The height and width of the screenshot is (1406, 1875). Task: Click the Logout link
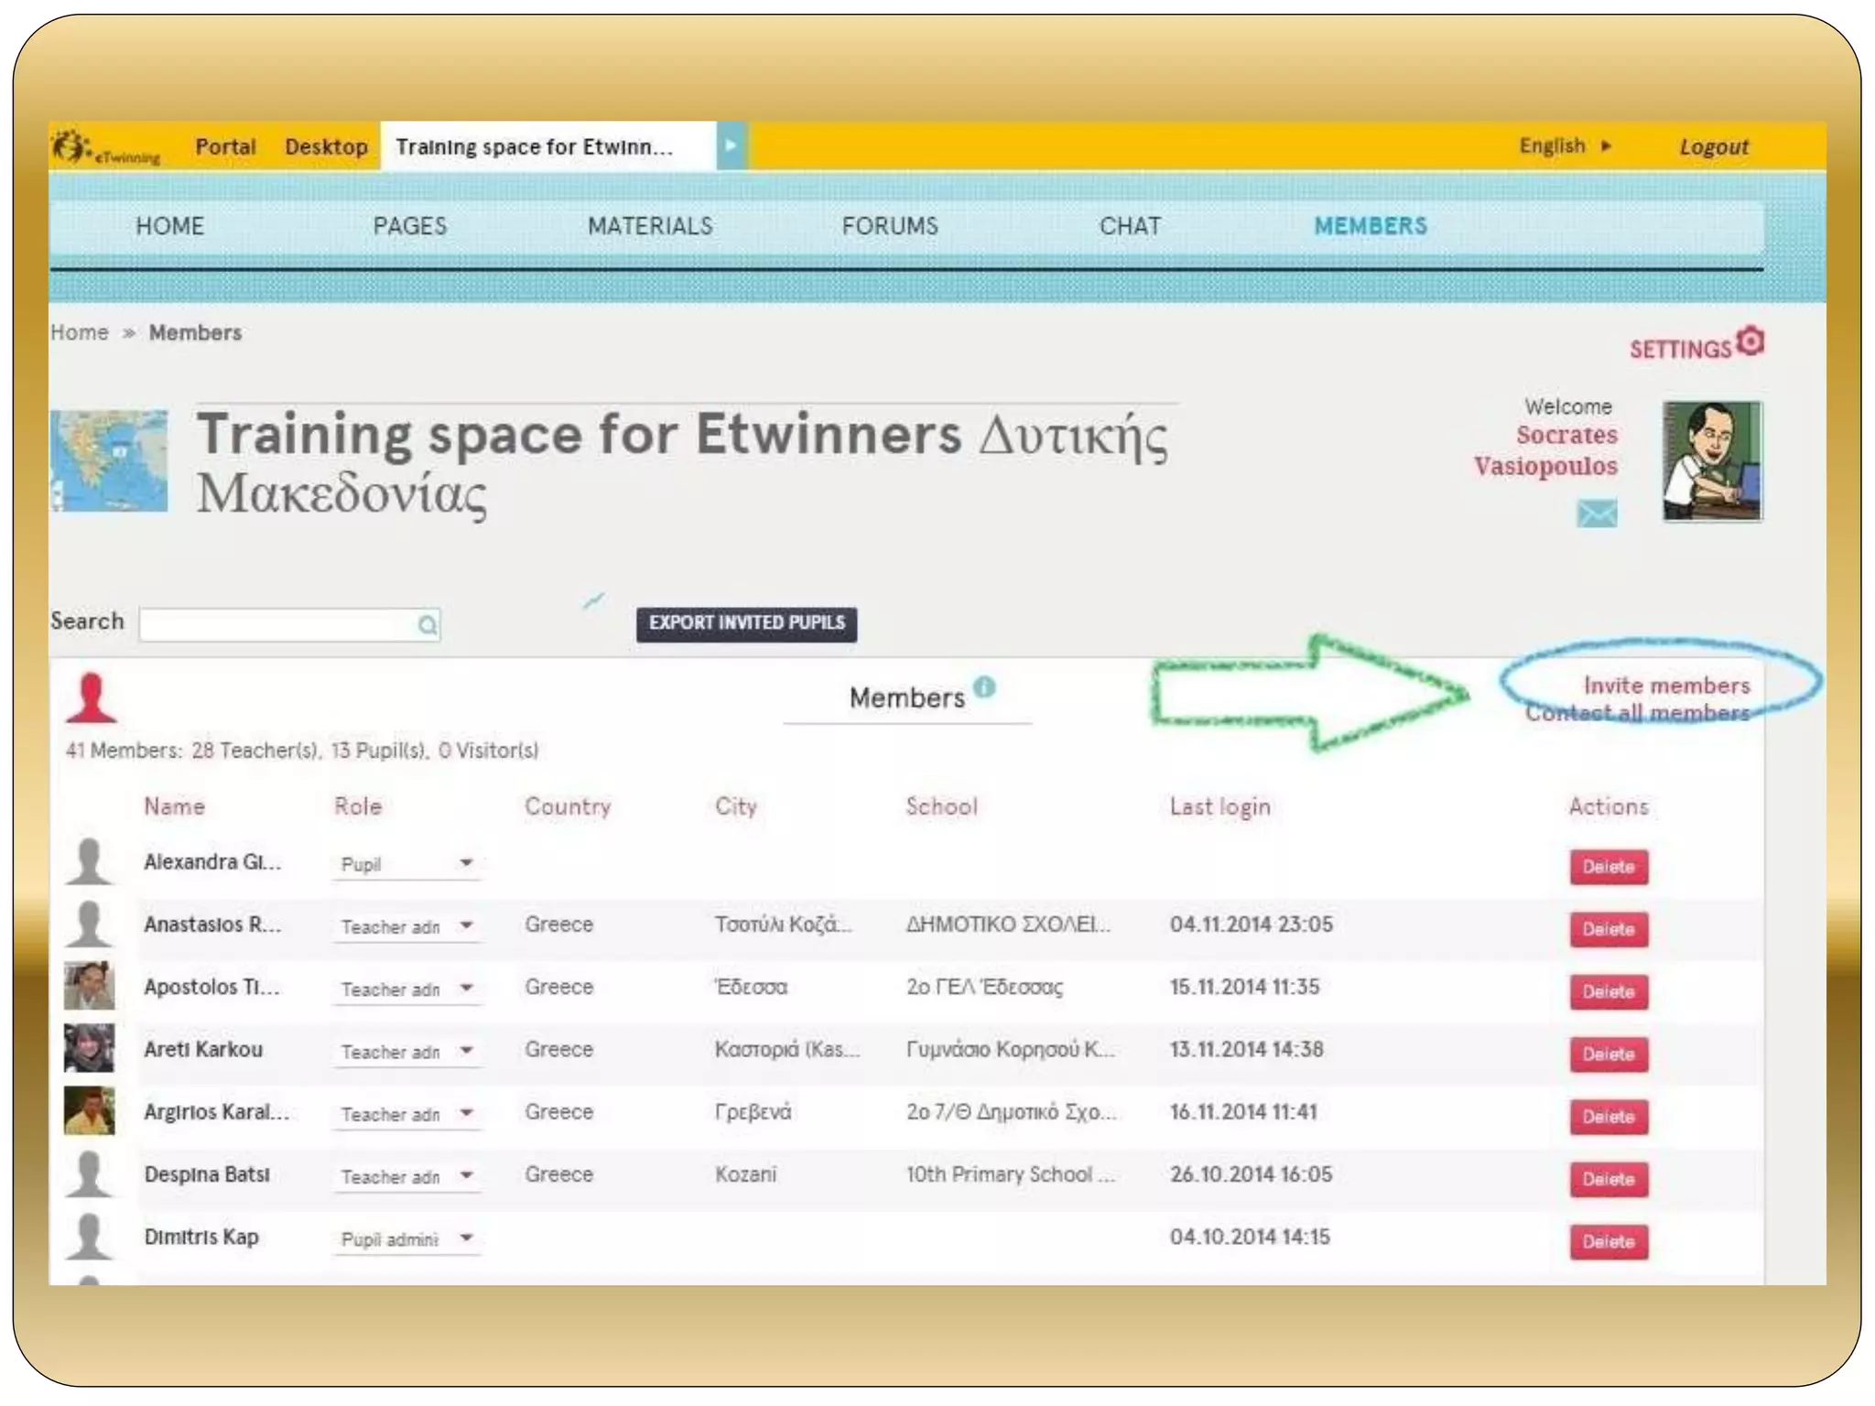(x=1713, y=147)
